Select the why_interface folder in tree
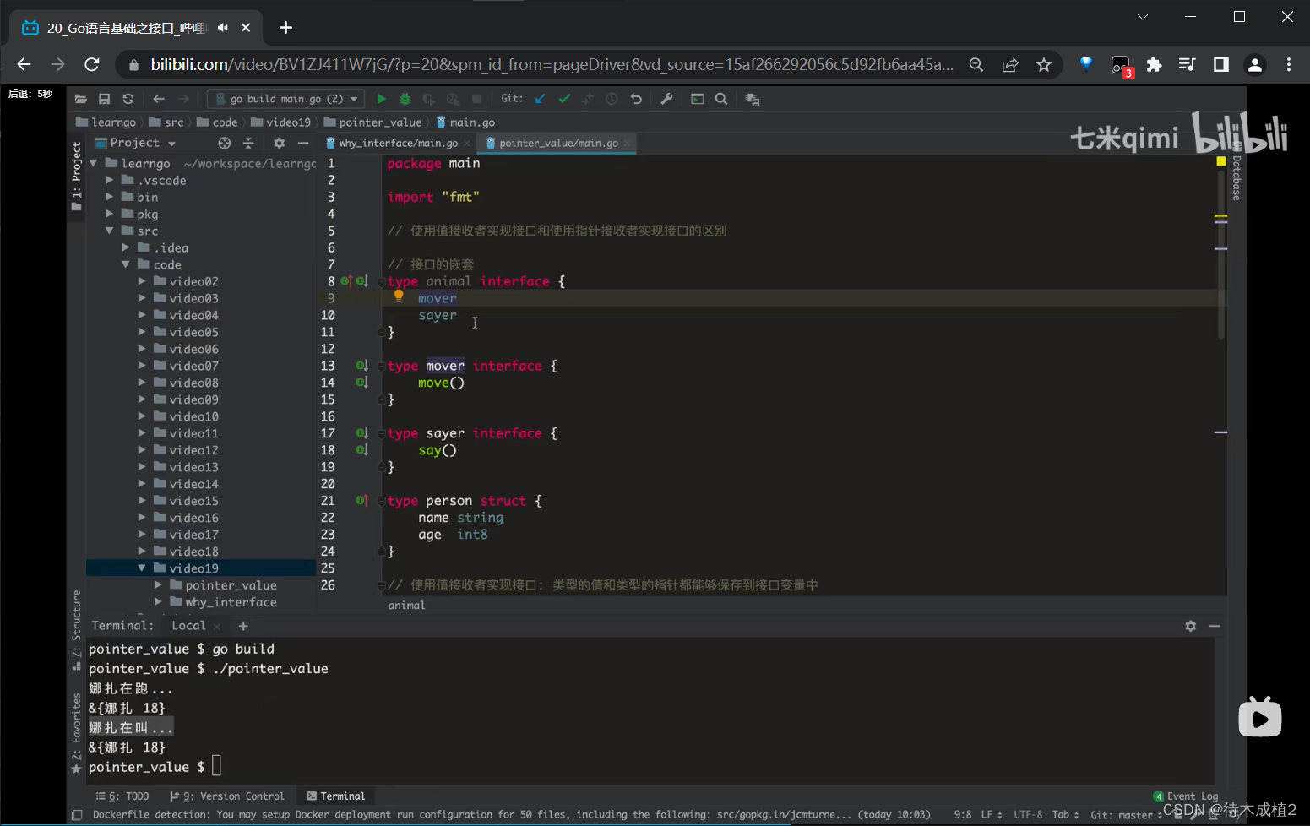 coord(231,602)
